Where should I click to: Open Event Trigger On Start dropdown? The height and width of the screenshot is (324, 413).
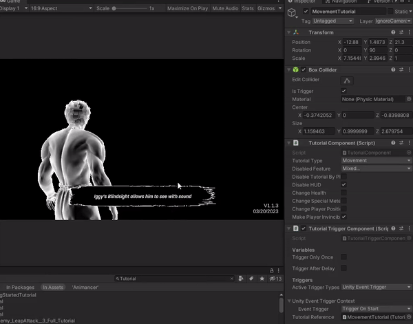click(377, 309)
